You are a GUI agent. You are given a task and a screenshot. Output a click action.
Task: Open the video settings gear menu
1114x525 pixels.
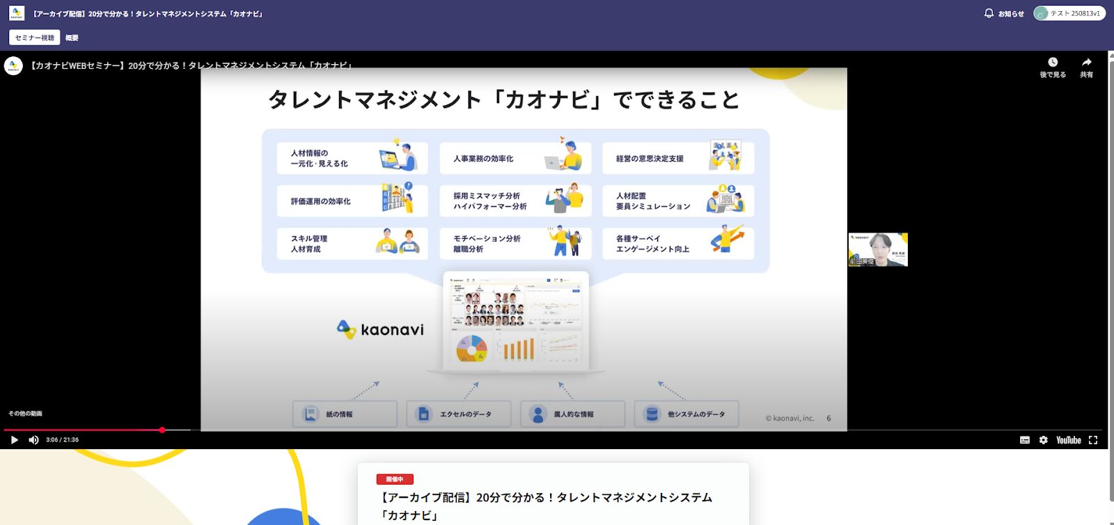(1043, 440)
